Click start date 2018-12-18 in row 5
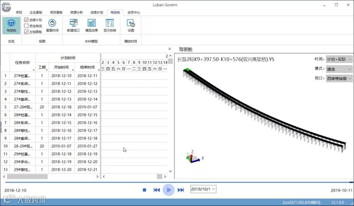354x206 pixels. pos(61,107)
